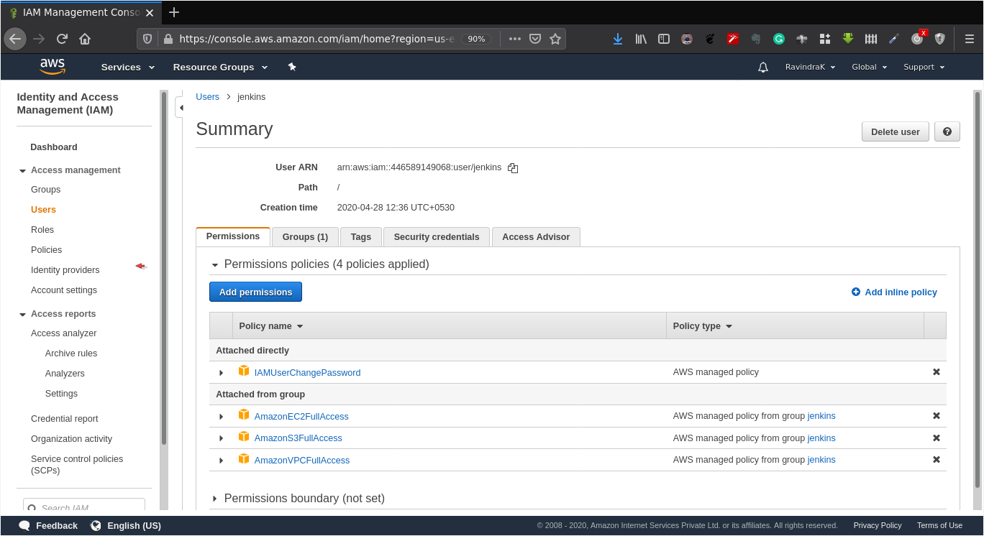Expand the AmazonS3FullAccess policy row
The height and width of the screenshot is (536, 984).
(222, 438)
